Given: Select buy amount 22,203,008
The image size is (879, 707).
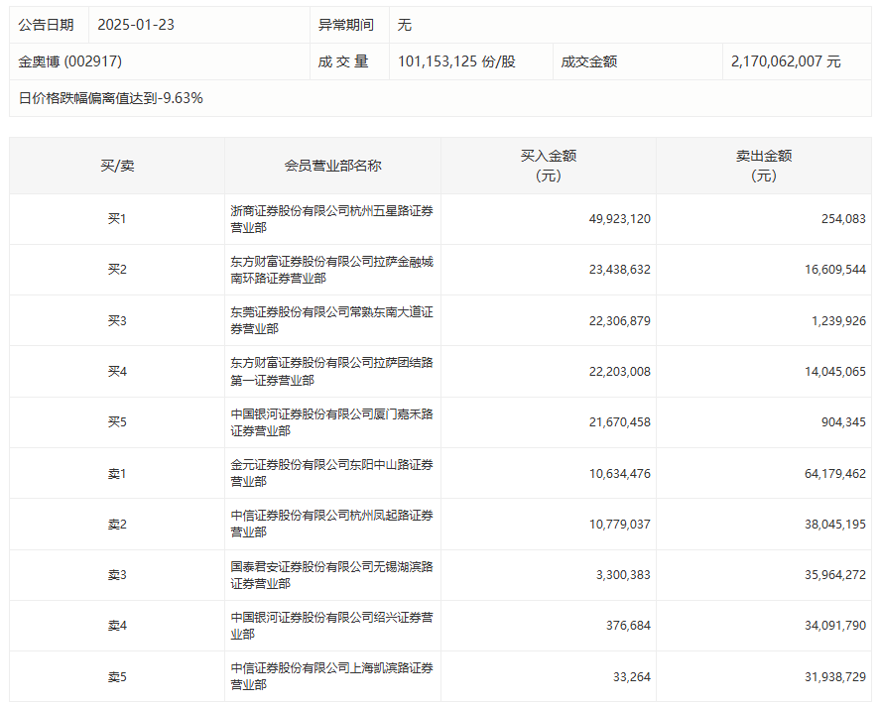Looking at the screenshot, I should (619, 372).
